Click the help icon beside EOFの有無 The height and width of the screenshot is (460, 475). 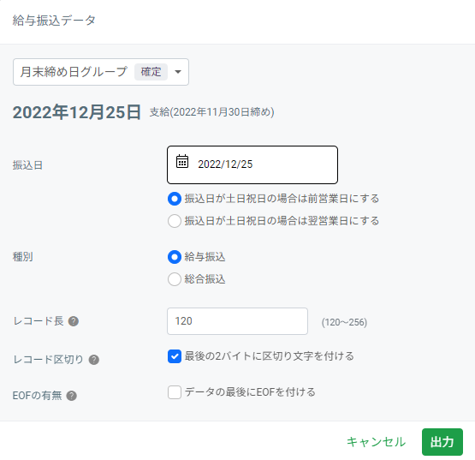(x=72, y=396)
